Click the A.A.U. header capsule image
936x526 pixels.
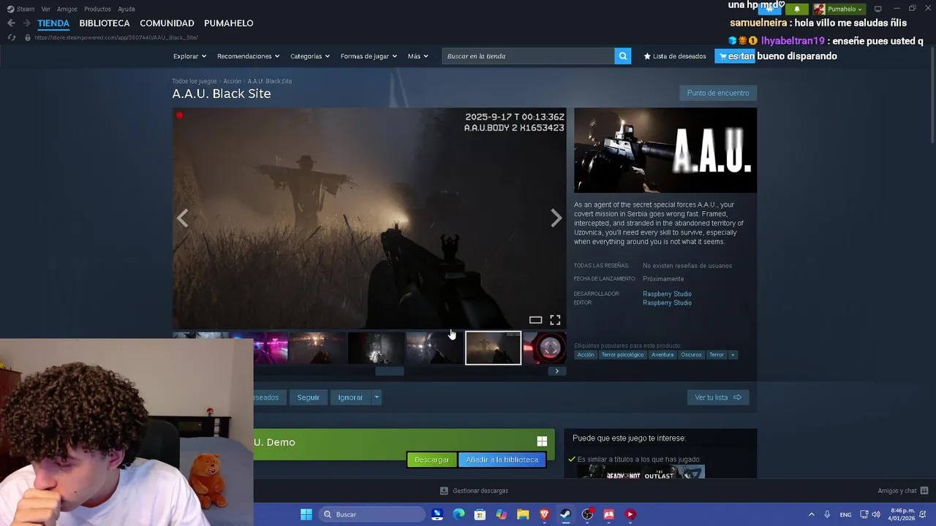665,150
